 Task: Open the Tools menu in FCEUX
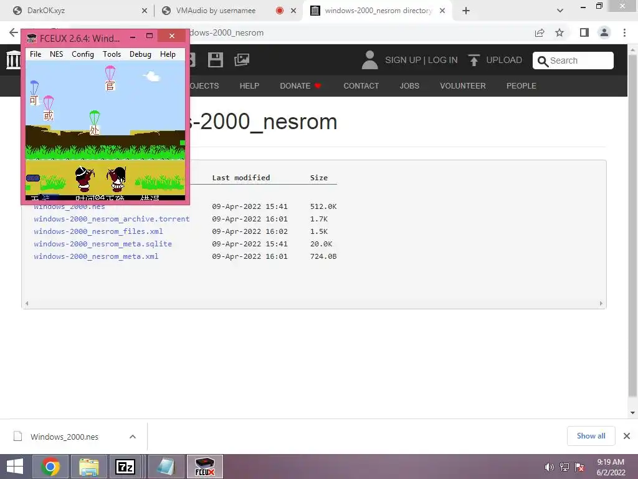pos(112,54)
